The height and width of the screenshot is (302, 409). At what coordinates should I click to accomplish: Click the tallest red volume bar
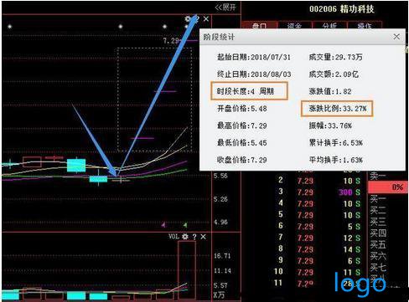[x=187, y=270]
